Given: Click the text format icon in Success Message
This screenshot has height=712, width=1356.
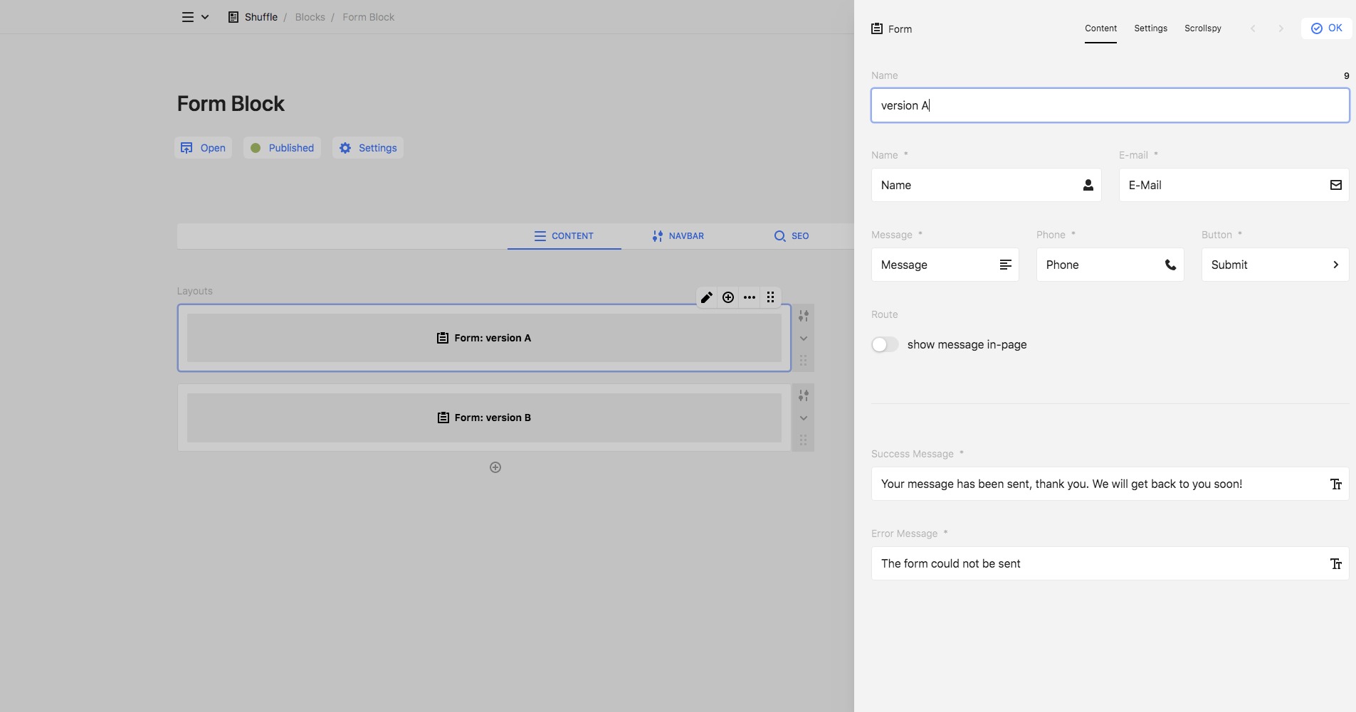Looking at the screenshot, I should point(1336,484).
